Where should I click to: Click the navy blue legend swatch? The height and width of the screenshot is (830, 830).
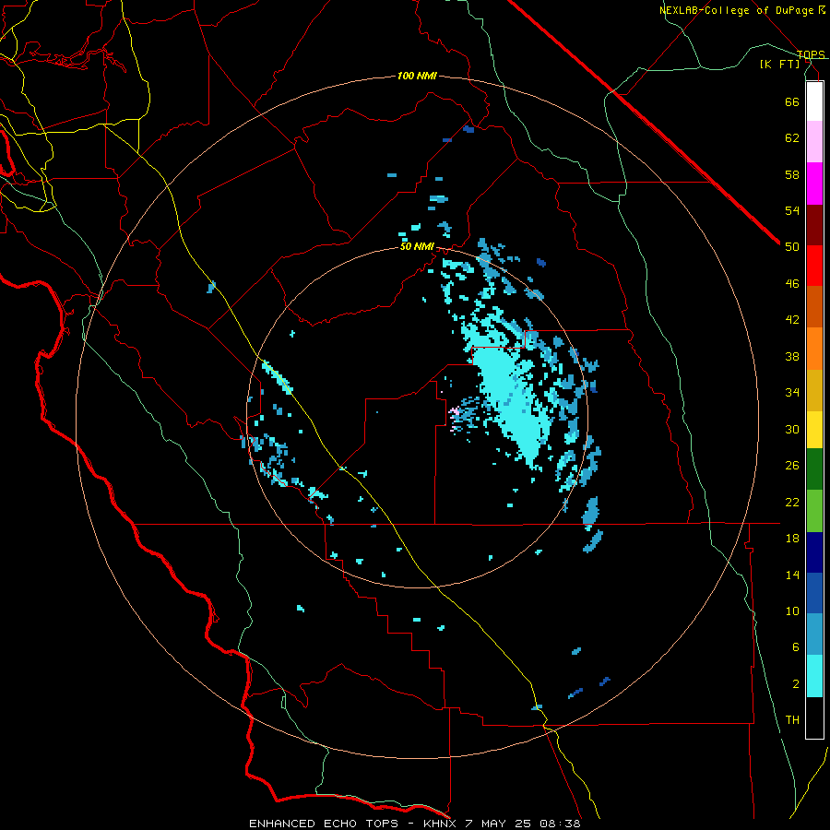click(814, 552)
